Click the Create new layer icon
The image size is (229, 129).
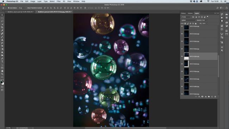[212, 97]
